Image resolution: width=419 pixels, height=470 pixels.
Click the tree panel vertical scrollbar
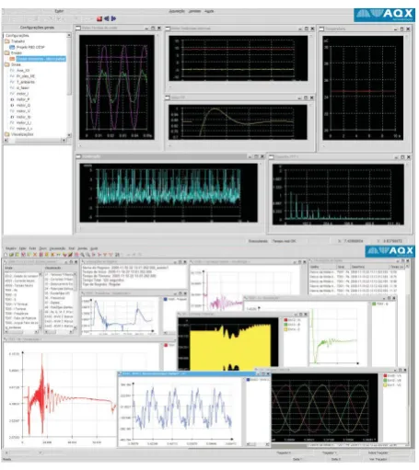coord(69,86)
